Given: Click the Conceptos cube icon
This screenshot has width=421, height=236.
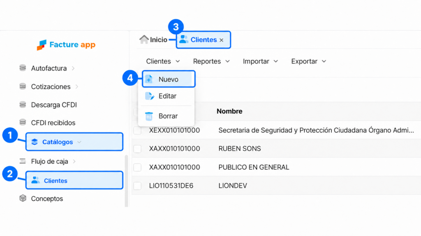Looking at the screenshot, I should pos(23,198).
